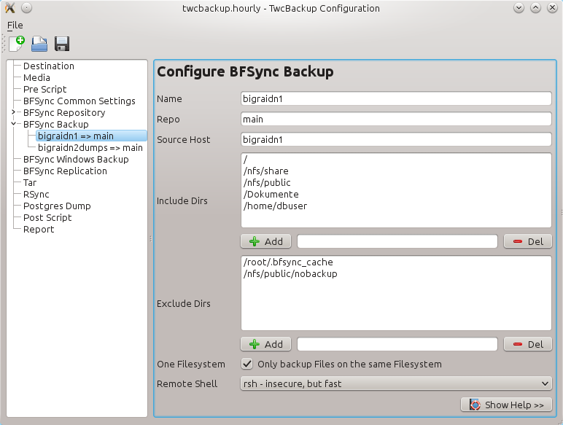Select Post Script in the tree
This screenshot has height=425, width=563.
click(47, 217)
